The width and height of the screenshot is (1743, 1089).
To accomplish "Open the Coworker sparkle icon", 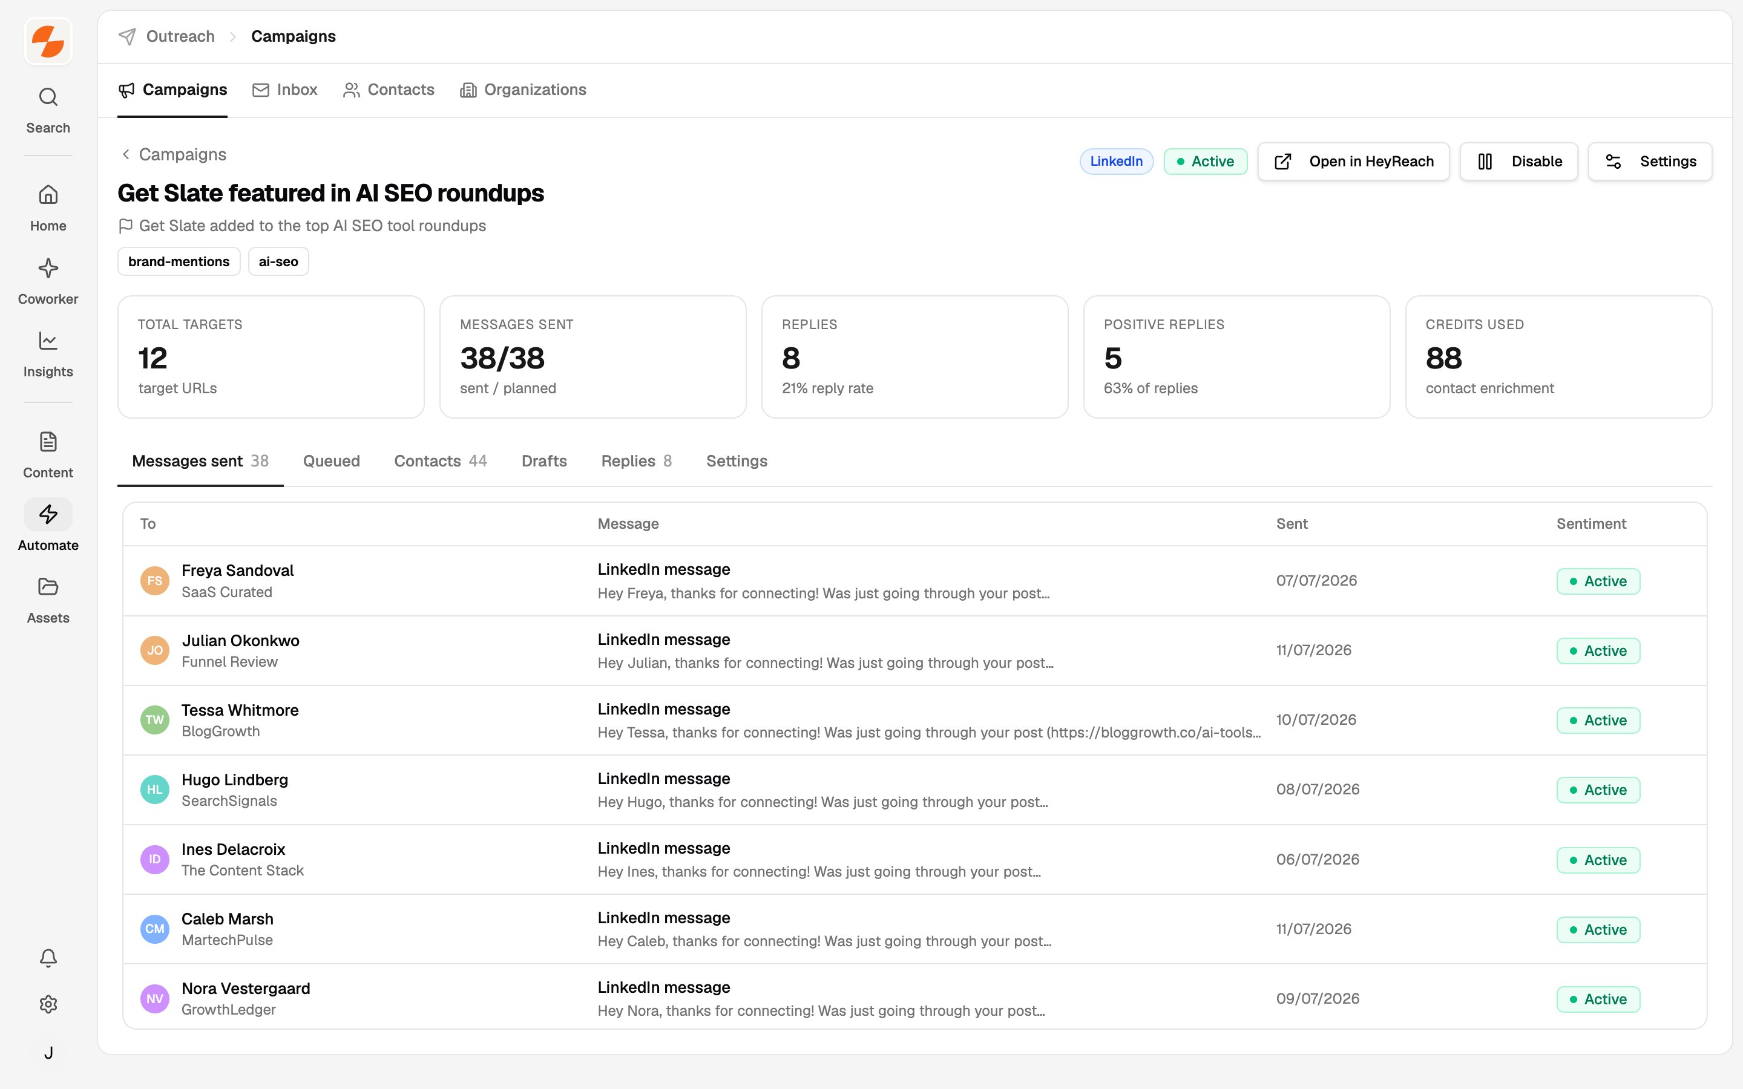I will click(x=48, y=269).
